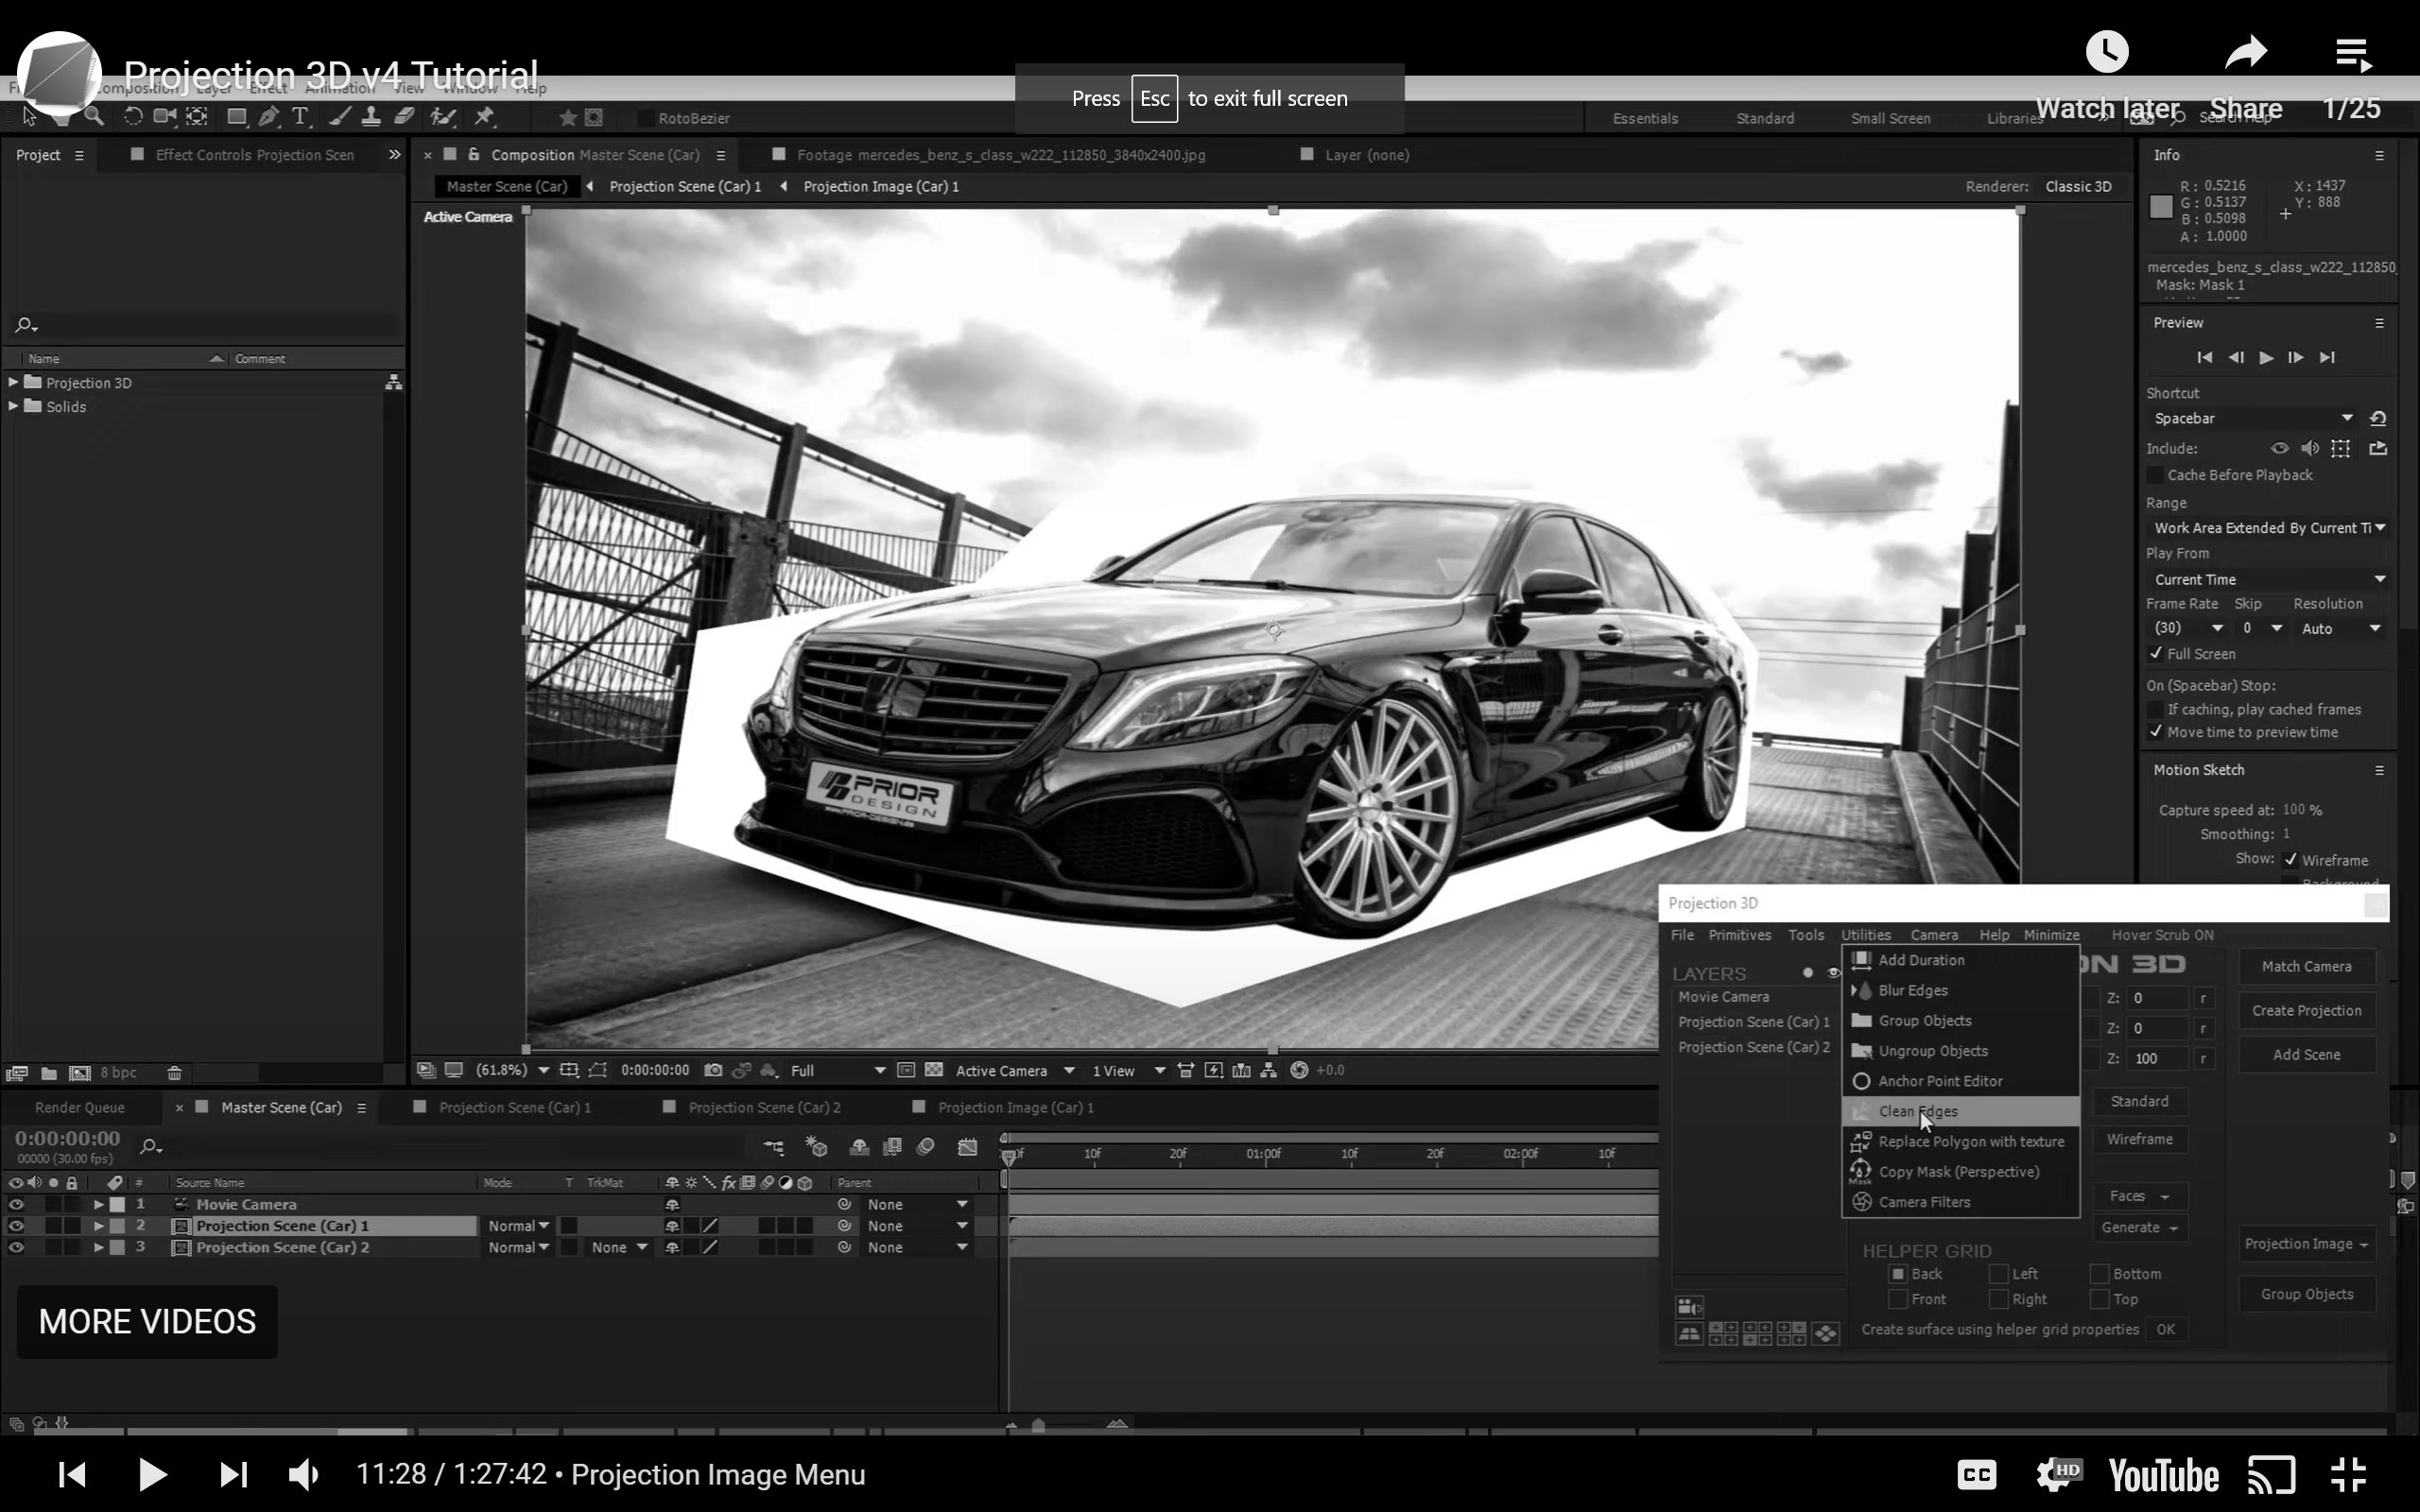Click the MORE VIDEOS button
Viewport: 2420px width, 1512px height.
147,1321
